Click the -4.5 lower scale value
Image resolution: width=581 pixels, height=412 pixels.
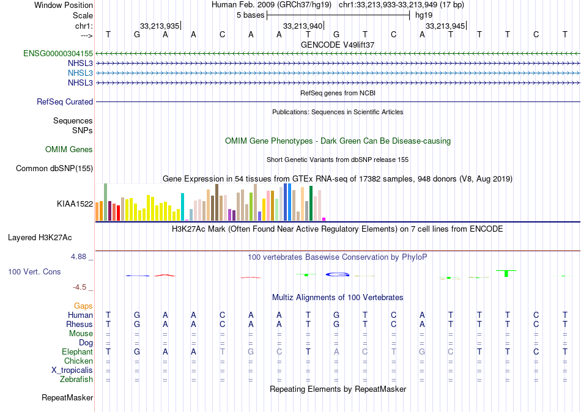click(x=80, y=287)
